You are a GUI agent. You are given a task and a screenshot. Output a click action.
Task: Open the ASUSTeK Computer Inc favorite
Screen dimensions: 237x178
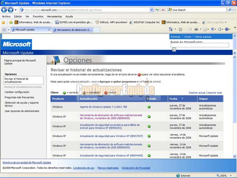tap(145, 22)
